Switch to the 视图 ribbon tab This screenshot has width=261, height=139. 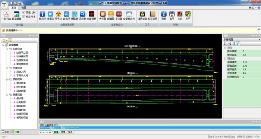(23, 8)
